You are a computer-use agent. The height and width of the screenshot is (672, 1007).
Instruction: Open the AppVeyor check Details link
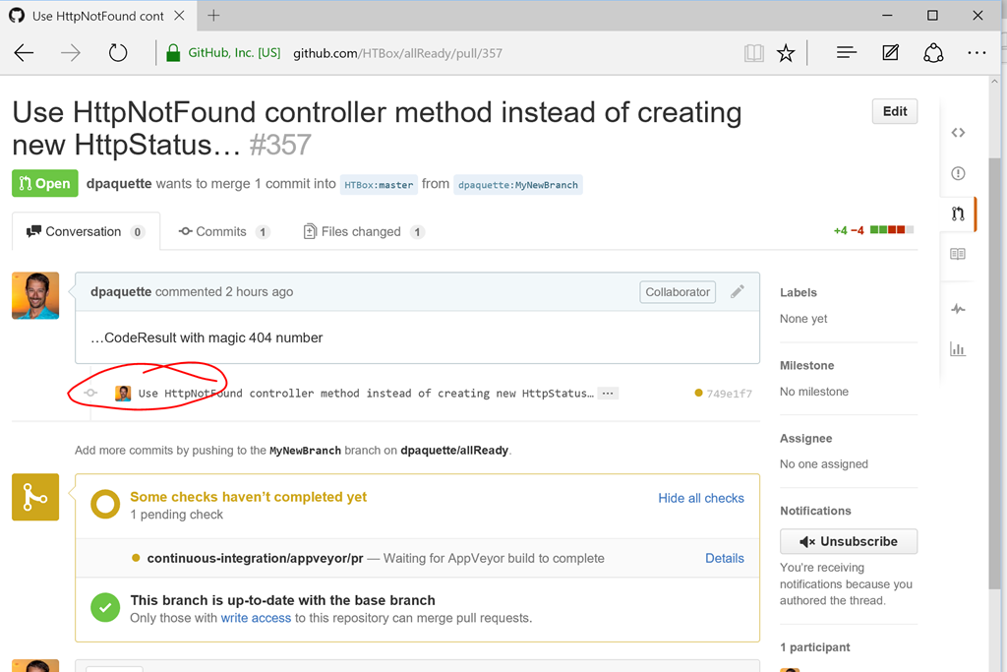coord(725,558)
